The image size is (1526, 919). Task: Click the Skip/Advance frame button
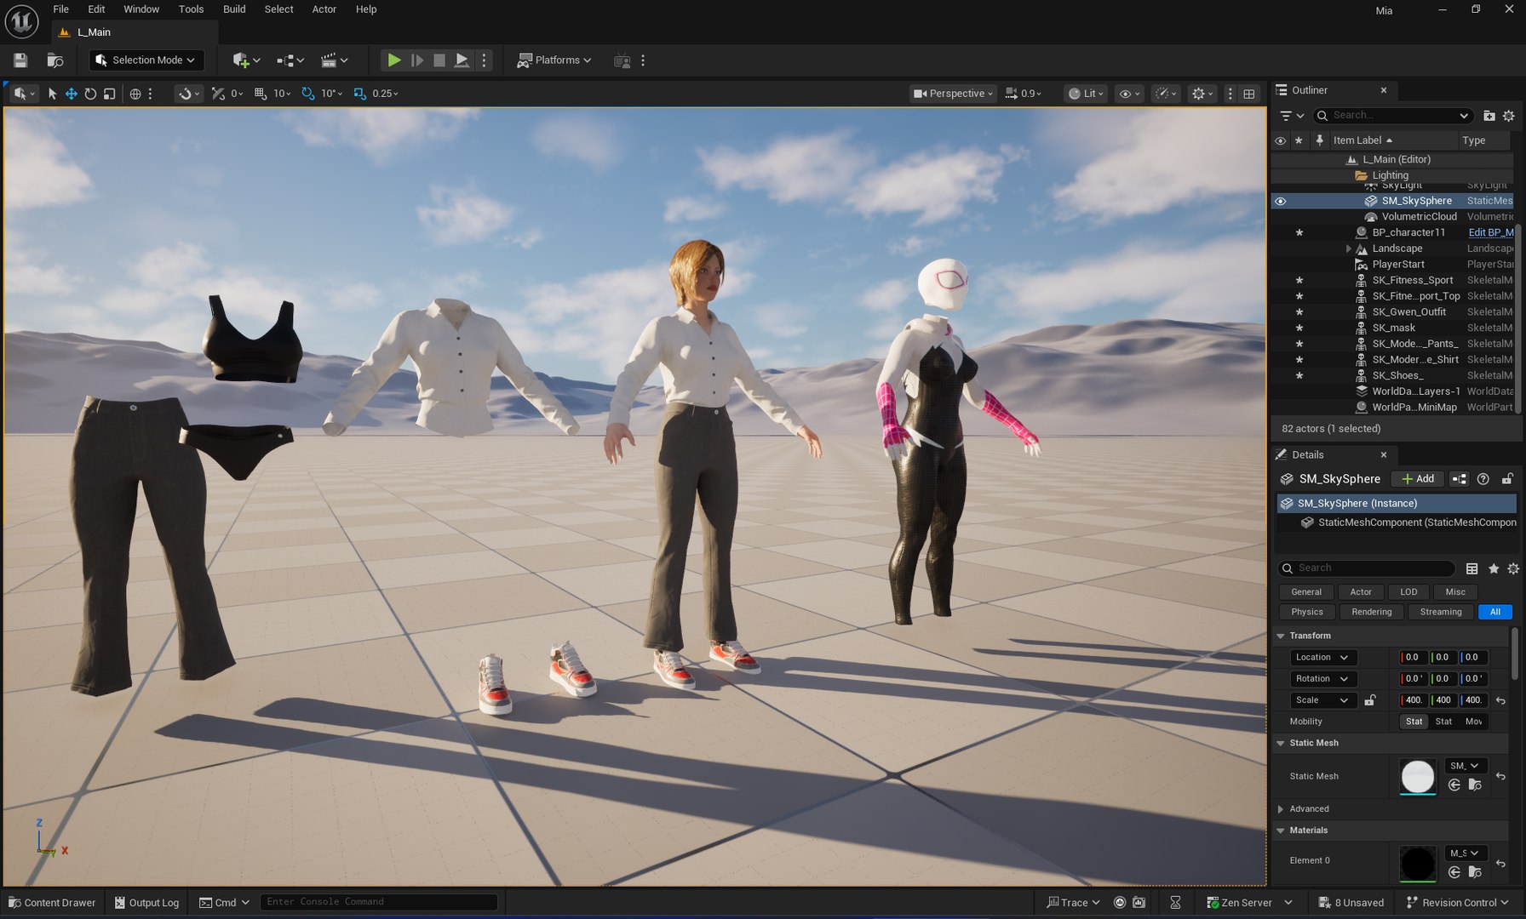click(417, 60)
